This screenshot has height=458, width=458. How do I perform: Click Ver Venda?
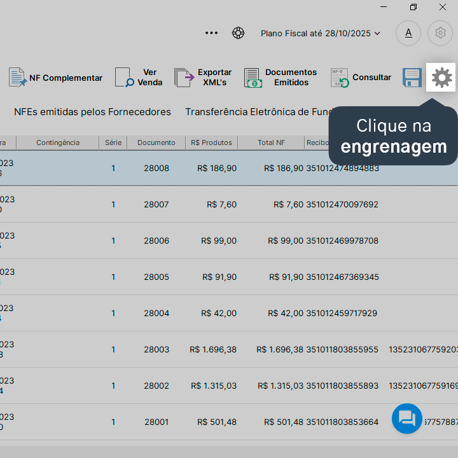[139, 78]
